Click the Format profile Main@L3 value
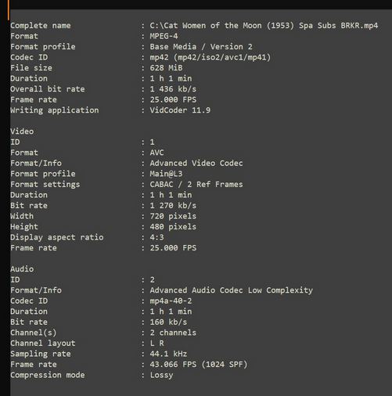 coord(166,174)
